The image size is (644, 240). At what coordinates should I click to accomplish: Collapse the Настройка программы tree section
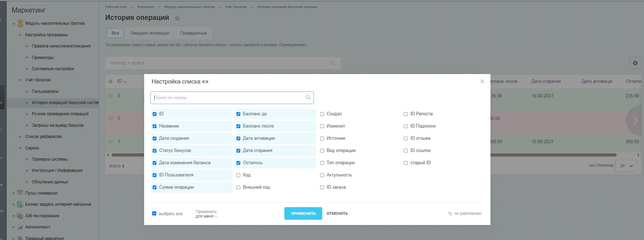(x=21, y=35)
